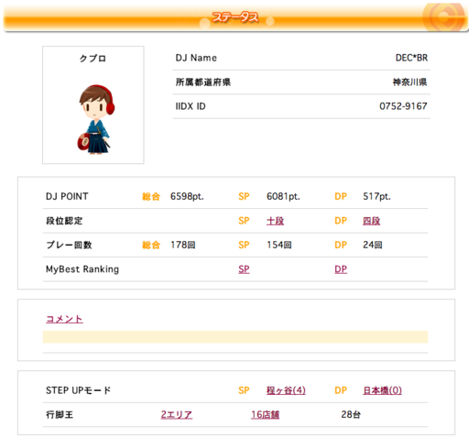Click the empty comment field bar
Image resolution: width=469 pixels, height=437 pixels.
[x=235, y=337]
